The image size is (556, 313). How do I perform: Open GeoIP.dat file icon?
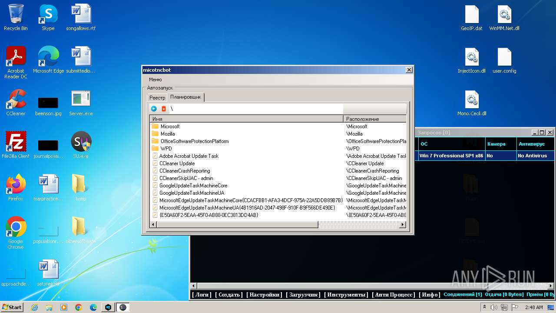pyautogui.click(x=472, y=18)
